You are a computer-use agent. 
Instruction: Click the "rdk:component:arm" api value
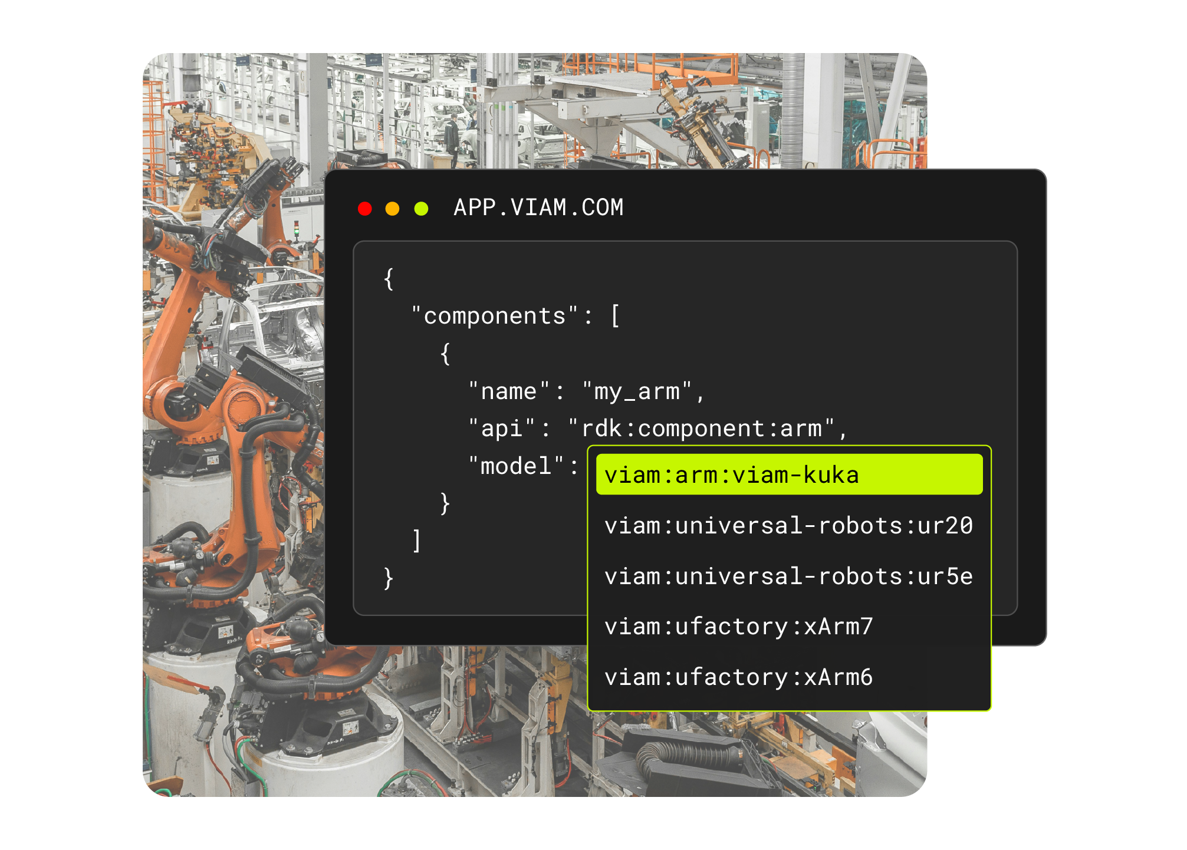coord(702,429)
